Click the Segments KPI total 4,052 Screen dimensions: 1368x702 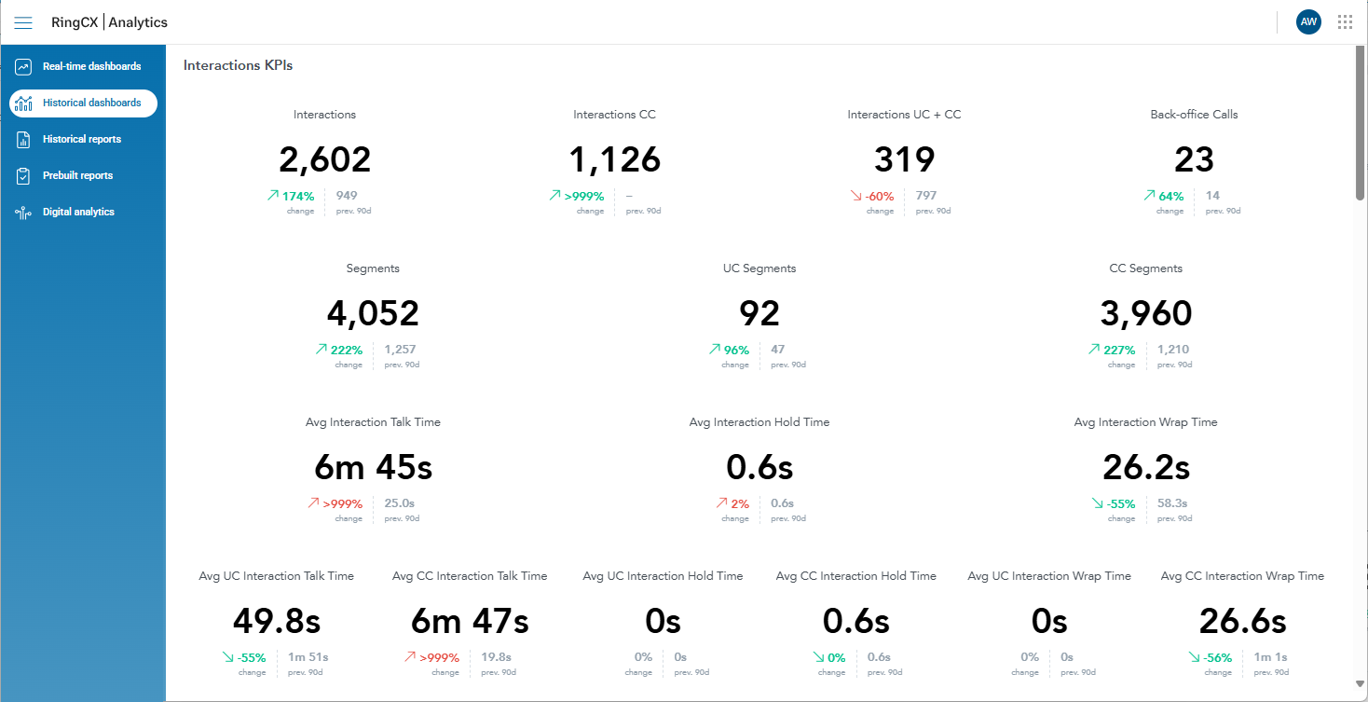click(373, 312)
